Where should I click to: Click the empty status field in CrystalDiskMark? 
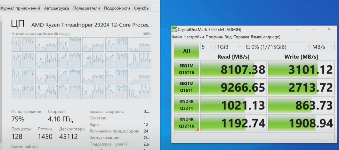click(254, 136)
